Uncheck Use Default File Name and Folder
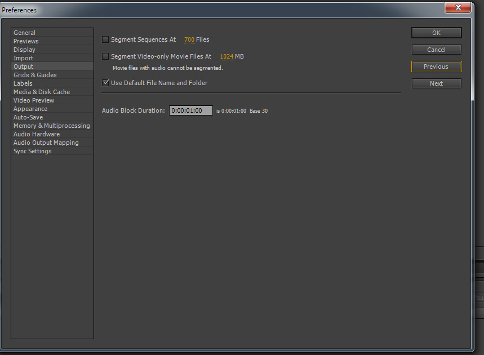 click(105, 83)
